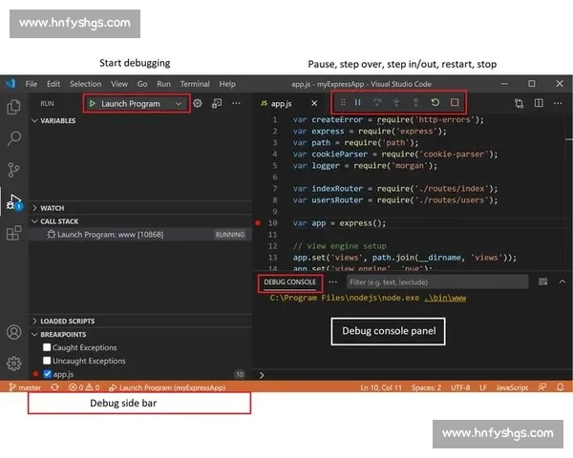This screenshot has height=458, width=573.
Task: Expand the LOADED SCRIPTS section
Action: (64, 321)
